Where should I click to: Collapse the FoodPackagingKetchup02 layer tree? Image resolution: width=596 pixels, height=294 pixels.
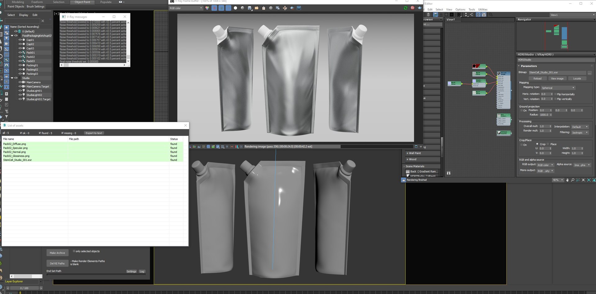pyautogui.click(x=12, y=36)
